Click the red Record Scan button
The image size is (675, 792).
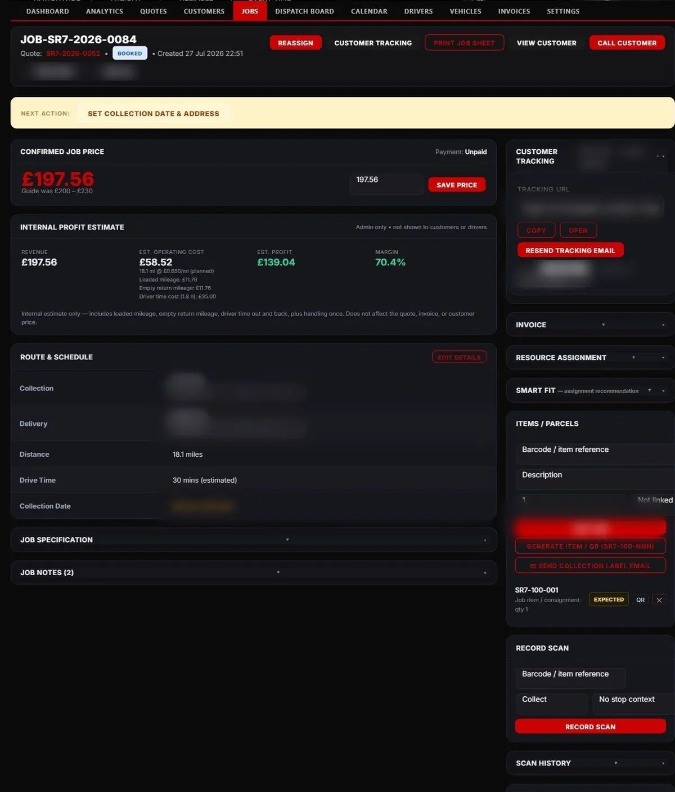[x=590, y=727]
